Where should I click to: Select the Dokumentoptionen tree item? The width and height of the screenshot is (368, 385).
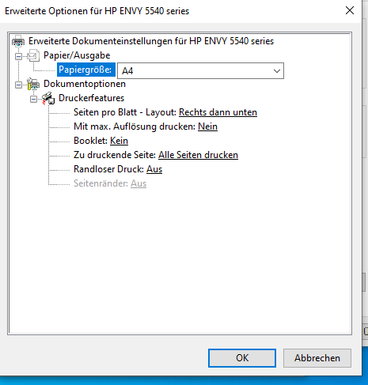(85, 84)
